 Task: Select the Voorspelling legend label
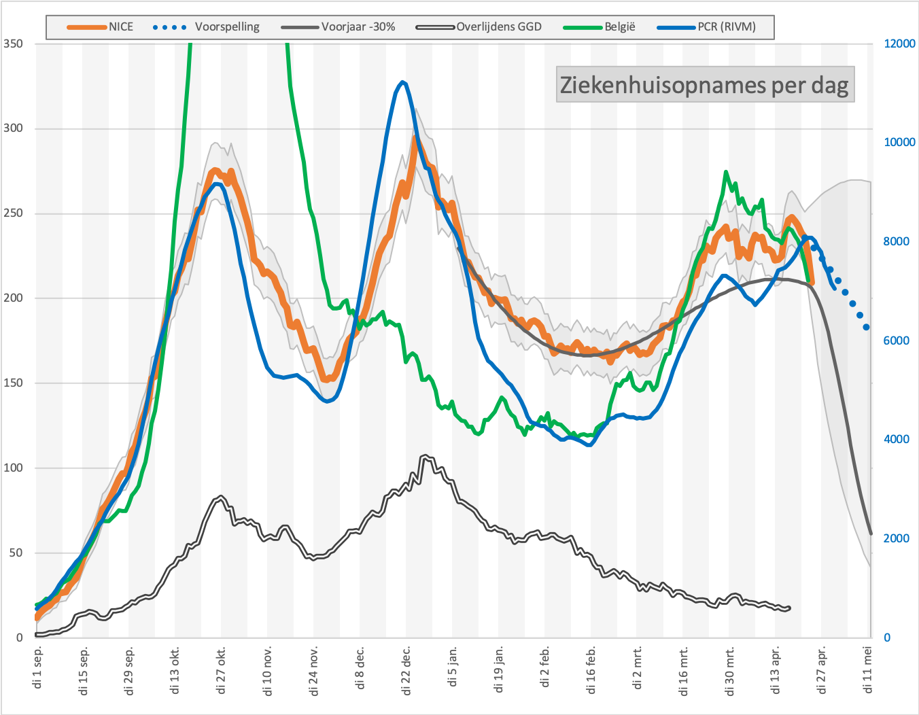click(227, 27)
